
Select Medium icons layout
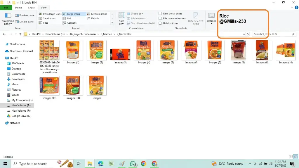(97, 14)
